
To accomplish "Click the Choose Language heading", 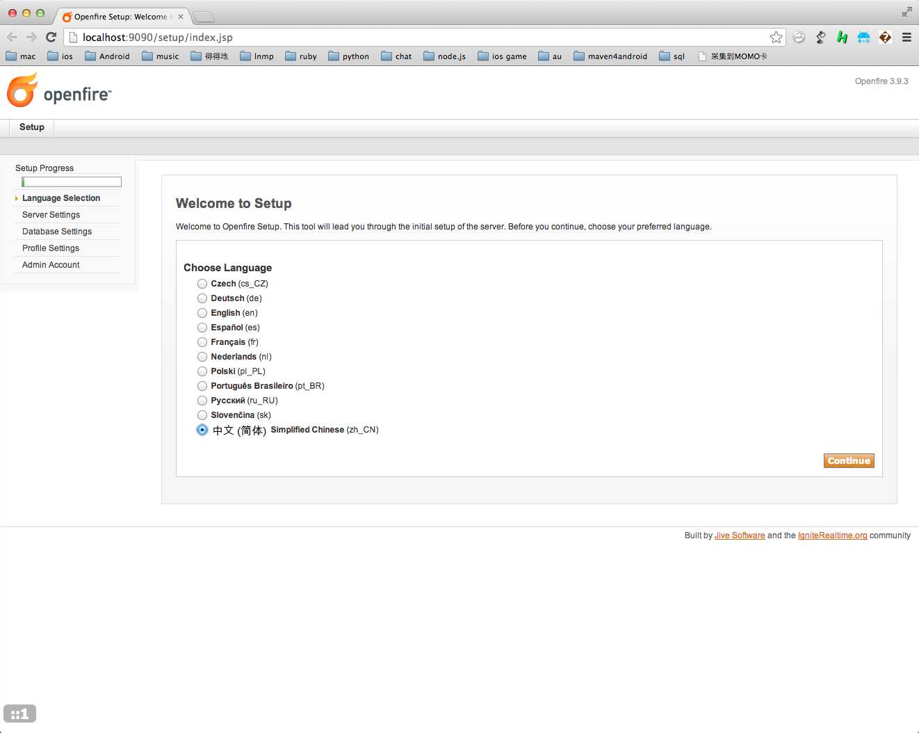I will (x=227, y=268).
